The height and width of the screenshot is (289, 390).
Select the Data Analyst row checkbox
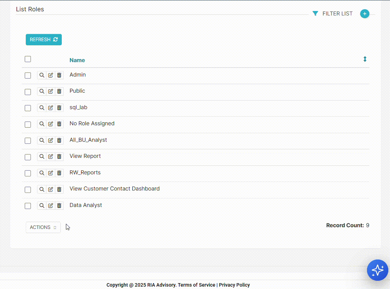28,206
